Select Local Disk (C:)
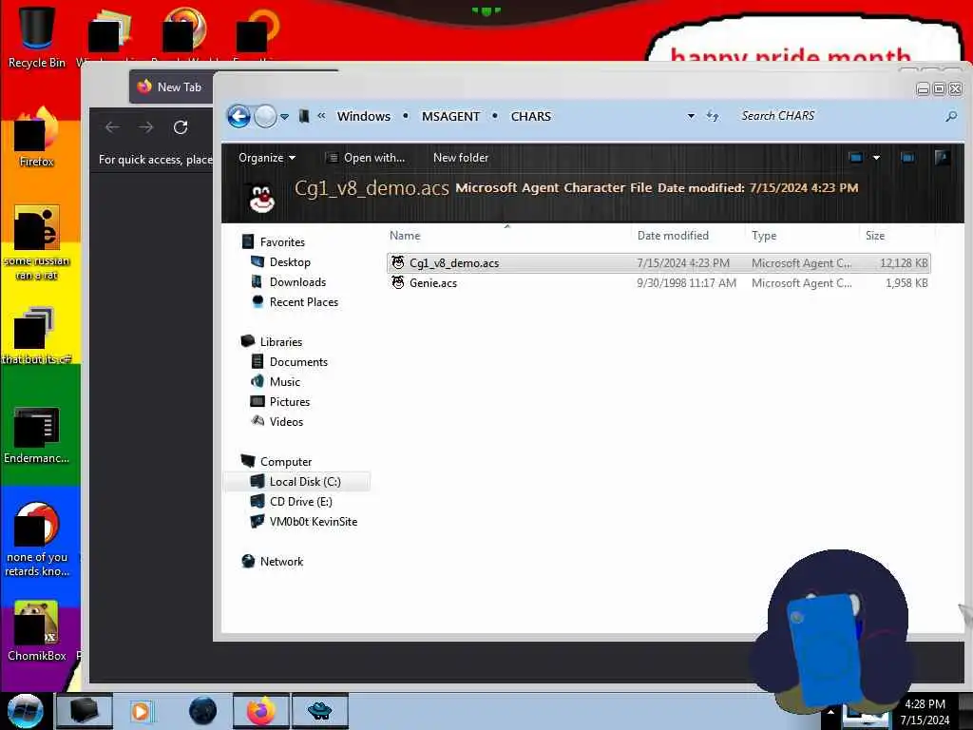The width and height of the screenshot is (973, 730). pos(305,482)
